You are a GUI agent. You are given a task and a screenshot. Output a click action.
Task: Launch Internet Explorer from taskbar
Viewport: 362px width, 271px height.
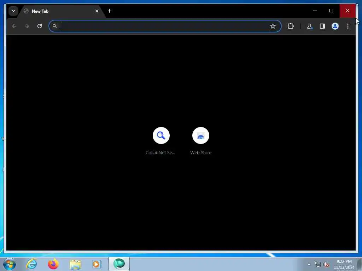[31, 264]
